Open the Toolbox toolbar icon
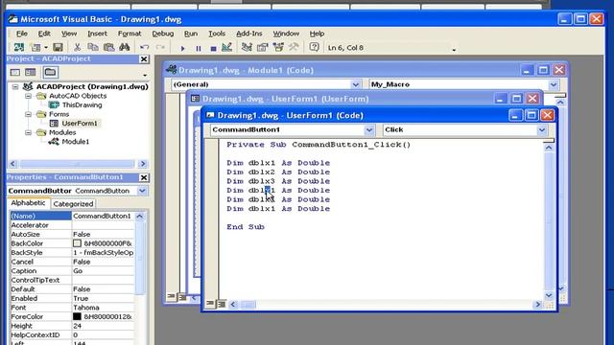This screenshot has width=614, height=345. coord(294,48)
